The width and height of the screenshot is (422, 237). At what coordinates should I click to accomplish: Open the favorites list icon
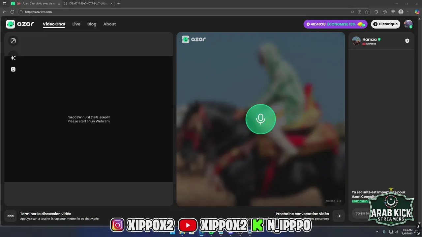(x=385, y=12)
